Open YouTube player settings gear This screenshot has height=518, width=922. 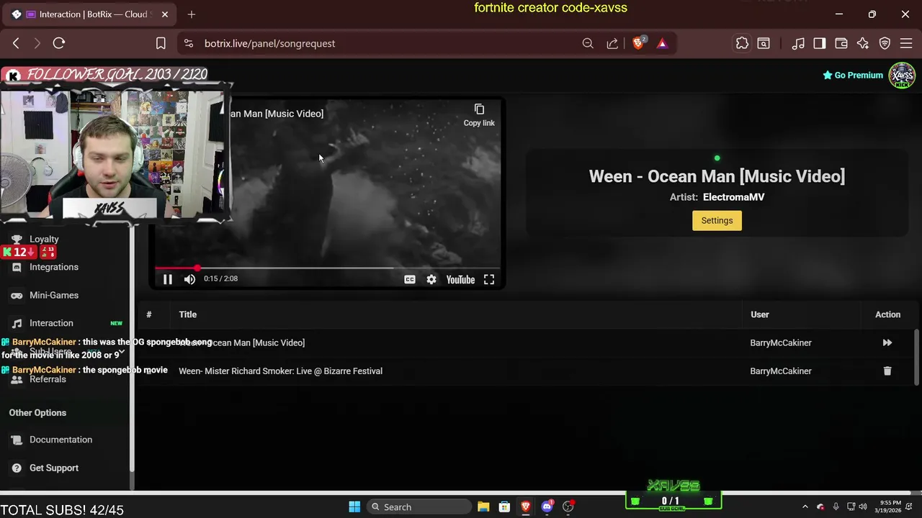tap(431, 279)
